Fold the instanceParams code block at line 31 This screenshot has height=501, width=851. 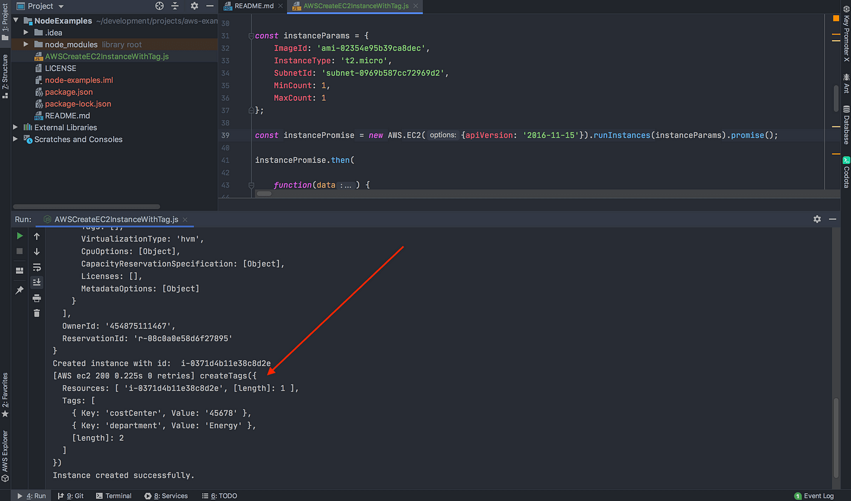pyautogui.click(x=250, y=36)
